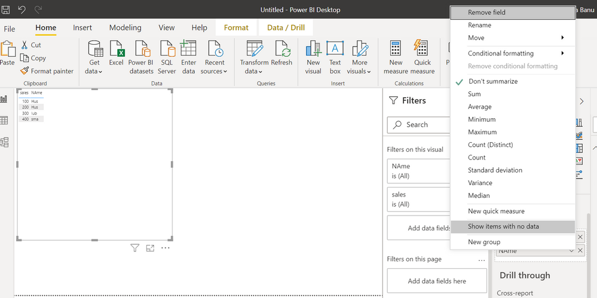Switch to the Modeling ribbon tab
Image resolution: width=597 pixels, height=298 pixels.
pos(125,28)
